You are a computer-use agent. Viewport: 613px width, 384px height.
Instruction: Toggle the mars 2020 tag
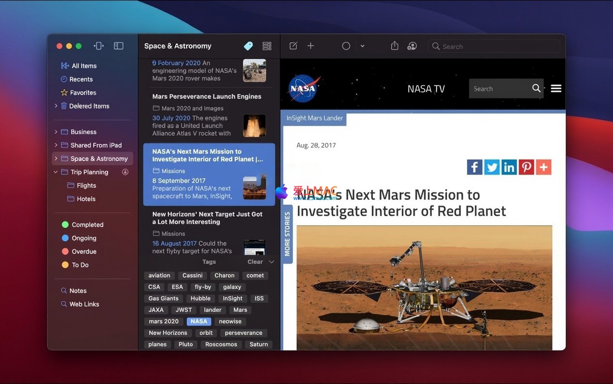tap(163, 321)
